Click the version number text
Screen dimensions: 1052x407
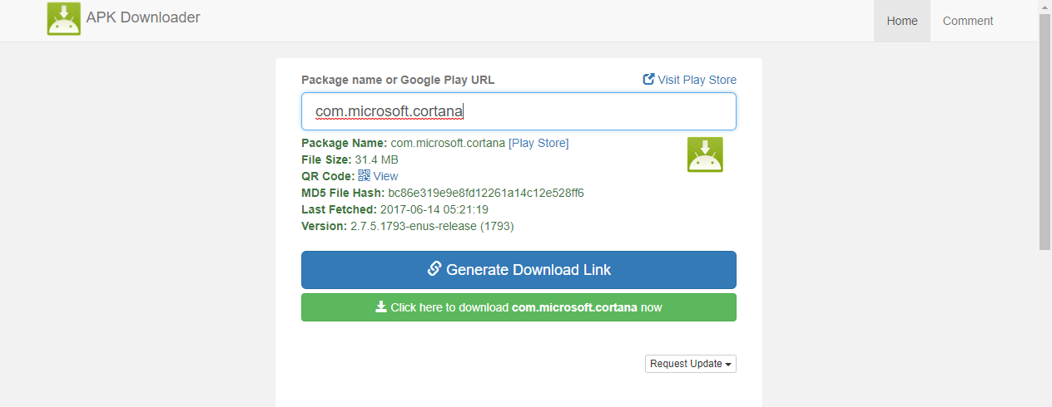pos(432,226)
